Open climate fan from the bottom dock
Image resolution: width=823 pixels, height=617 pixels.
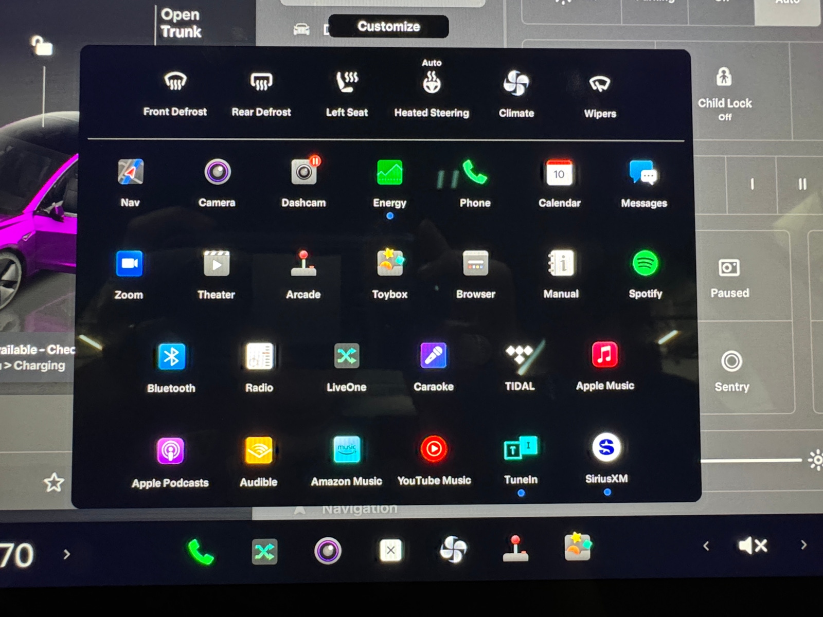tap(453, 550)
